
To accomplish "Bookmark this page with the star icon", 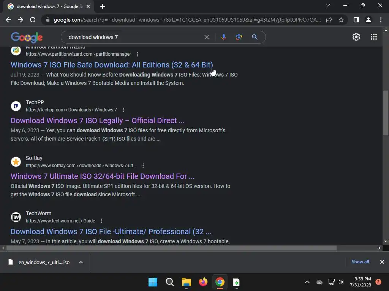I will pos(341,20).
